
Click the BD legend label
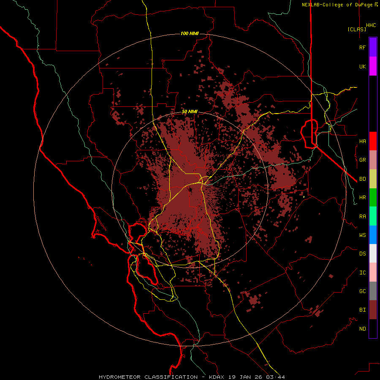(x=363, y=179)
